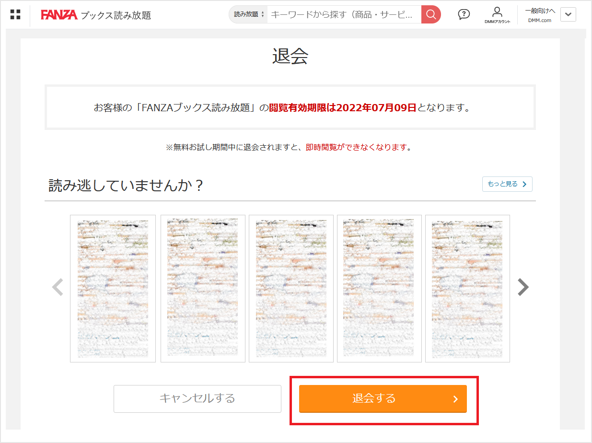Image resolution: width=592 pixels, height=443 pixels.
Task: Show previous books with left carousel arrow
Action: [x=58, y=287]
